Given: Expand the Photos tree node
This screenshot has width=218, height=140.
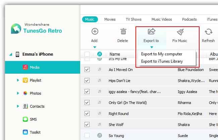Looking at the screenshot, I should click(x=18, y=93).
